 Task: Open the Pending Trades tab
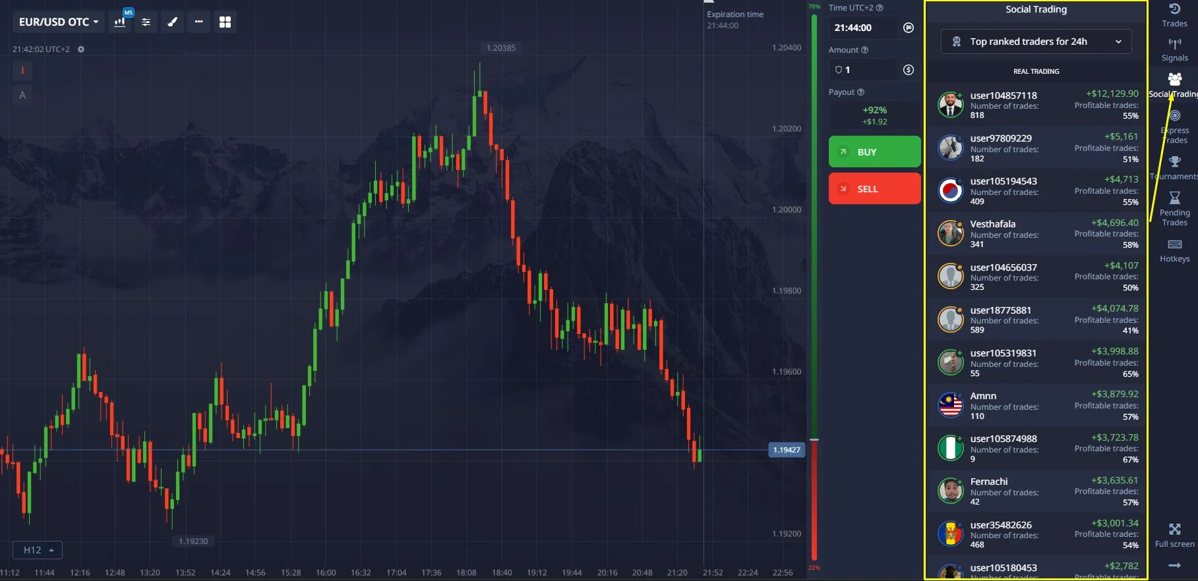pyautogui.click(x=1174, y=208)
